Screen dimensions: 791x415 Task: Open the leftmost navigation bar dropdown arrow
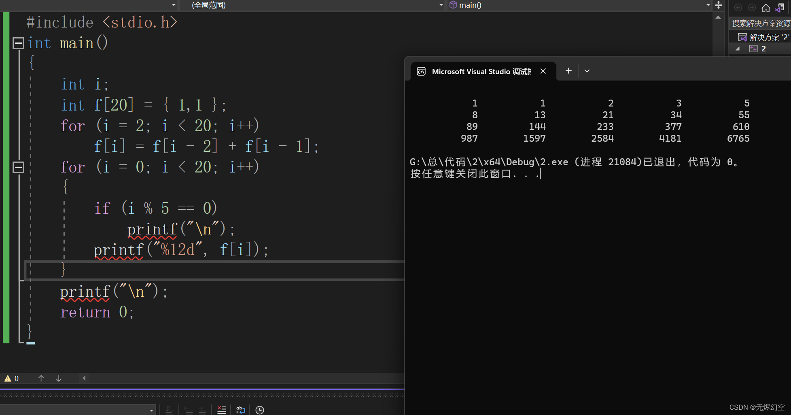tap(174, 5)
